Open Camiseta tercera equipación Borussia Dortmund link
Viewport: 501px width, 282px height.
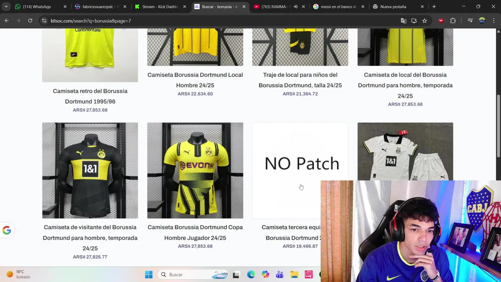[x=291, y=232]
